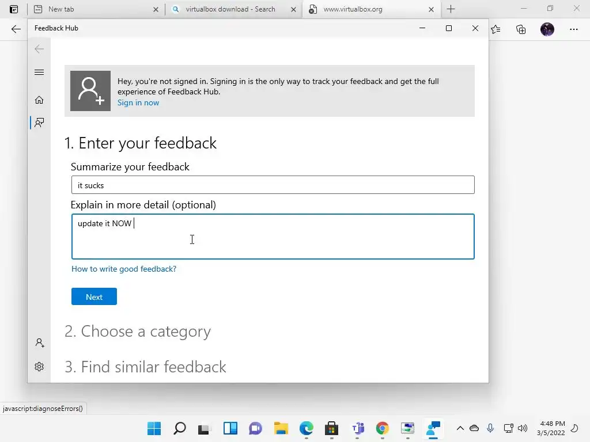590x442 pixels.
Task: Click the Next button
Action: [94, 296]
